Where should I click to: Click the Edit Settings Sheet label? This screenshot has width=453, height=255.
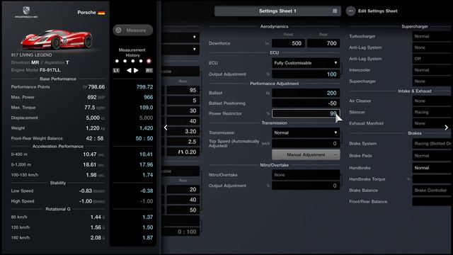[x=377, y=11]
